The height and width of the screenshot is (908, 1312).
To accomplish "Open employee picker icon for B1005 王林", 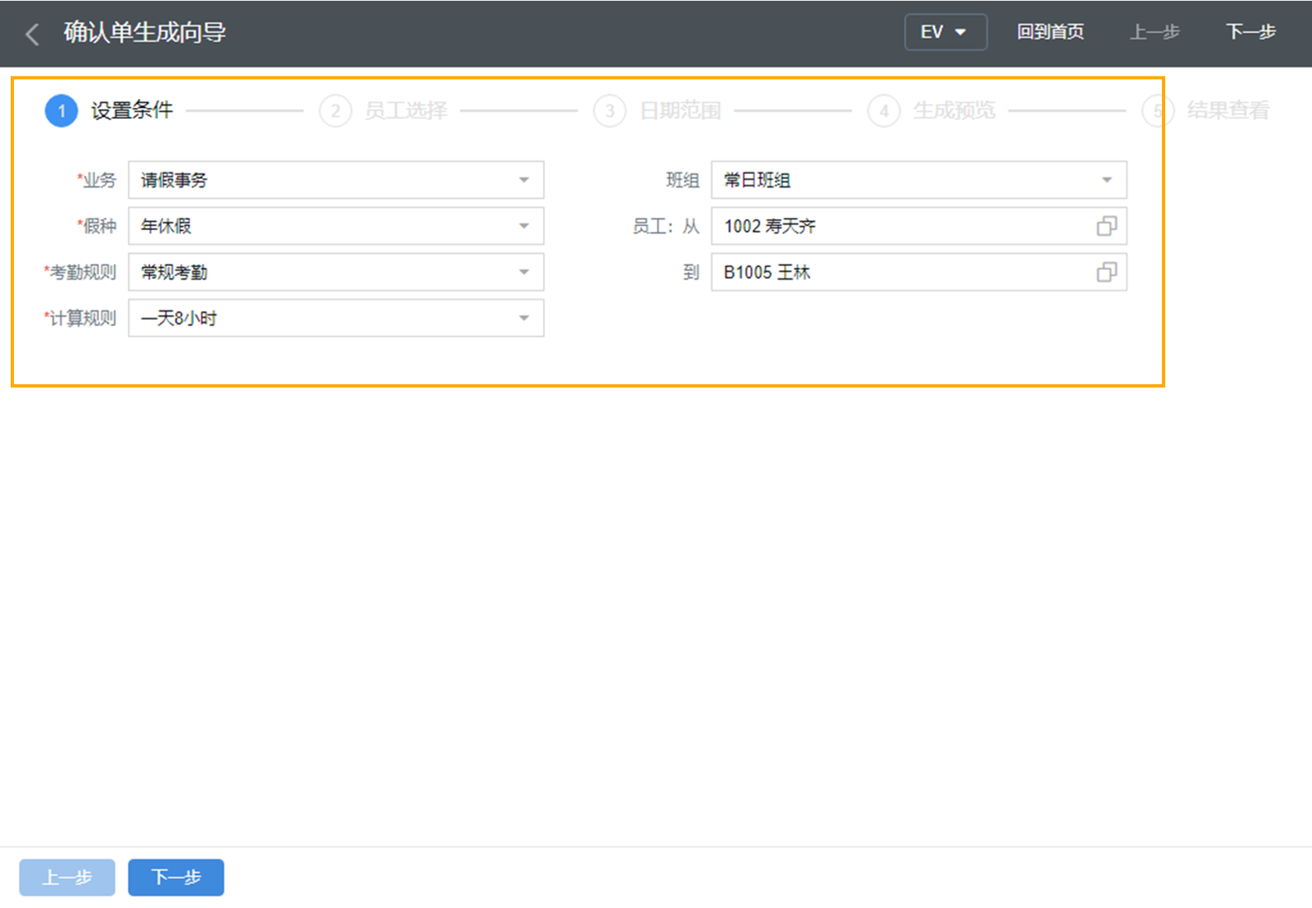I will pyautogui.click(x=1107, y=272).
